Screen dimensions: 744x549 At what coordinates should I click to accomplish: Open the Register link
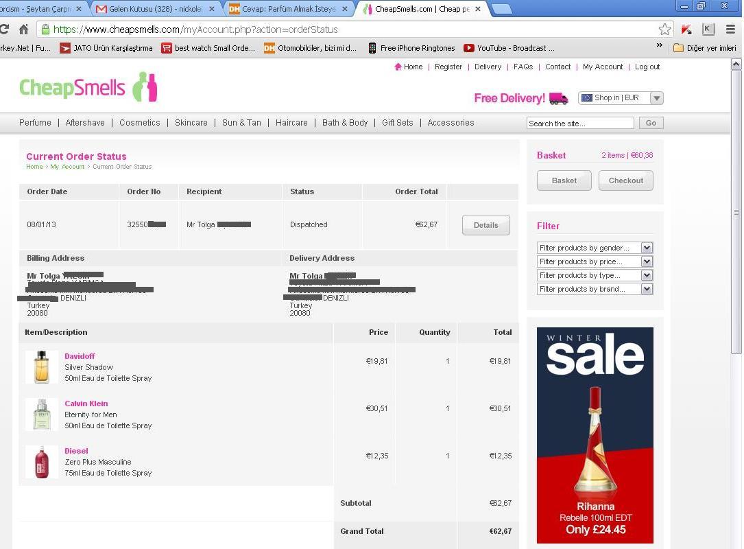(x=448, y=67)
